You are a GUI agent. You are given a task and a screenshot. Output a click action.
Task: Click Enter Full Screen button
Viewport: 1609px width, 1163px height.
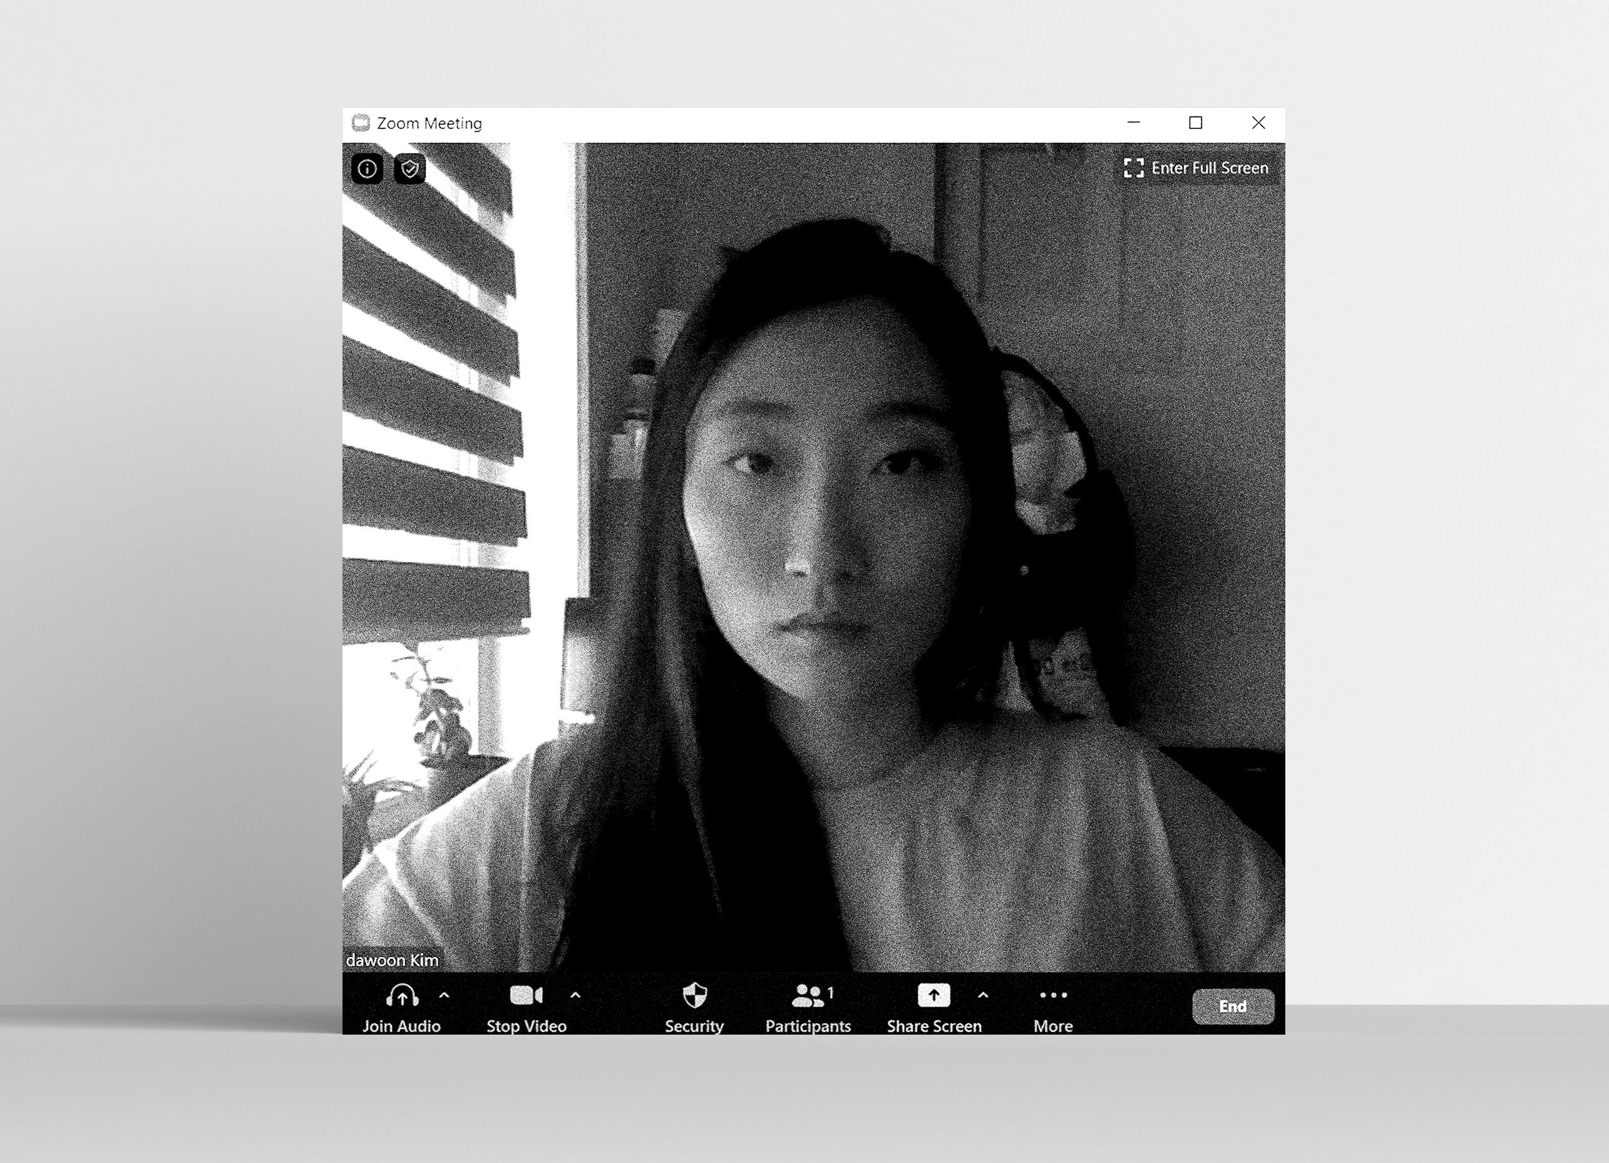click(1196, 168)
